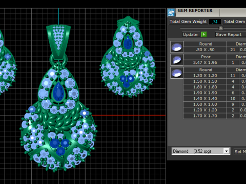Click the quantity 9 cell for 1.60 rounds
This screenshot has height=184, width=246.
233,104
